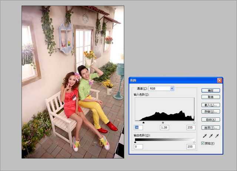Select the gray point eyedropper
The width and height of the screenshot is (237, 171).
tap(211, 136)
